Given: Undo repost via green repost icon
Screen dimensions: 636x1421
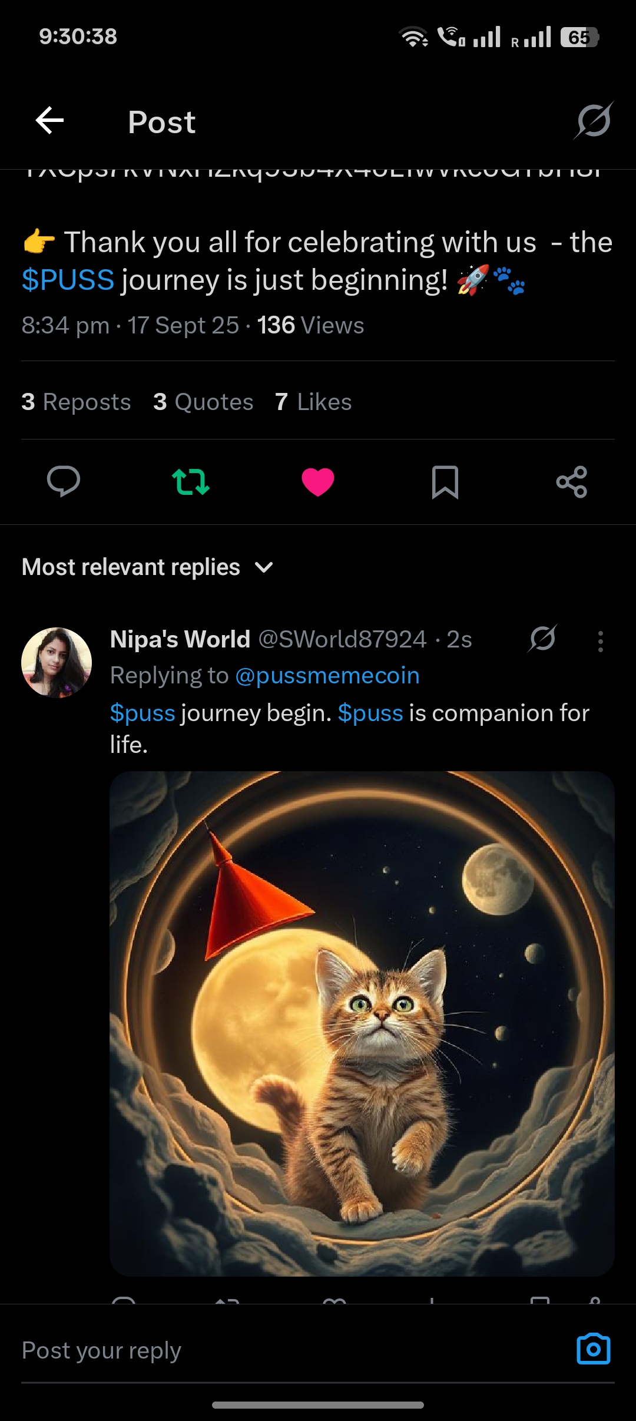Looking at the screenshot, I should tap(190, 481).
